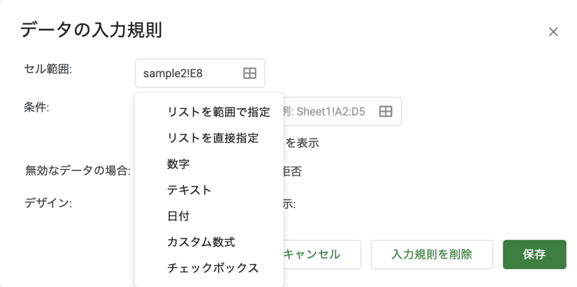Select リストを範囲で指定 from the dropdown
The height and width of the screenshot is (287, 577).
click(x=219, y=112)
